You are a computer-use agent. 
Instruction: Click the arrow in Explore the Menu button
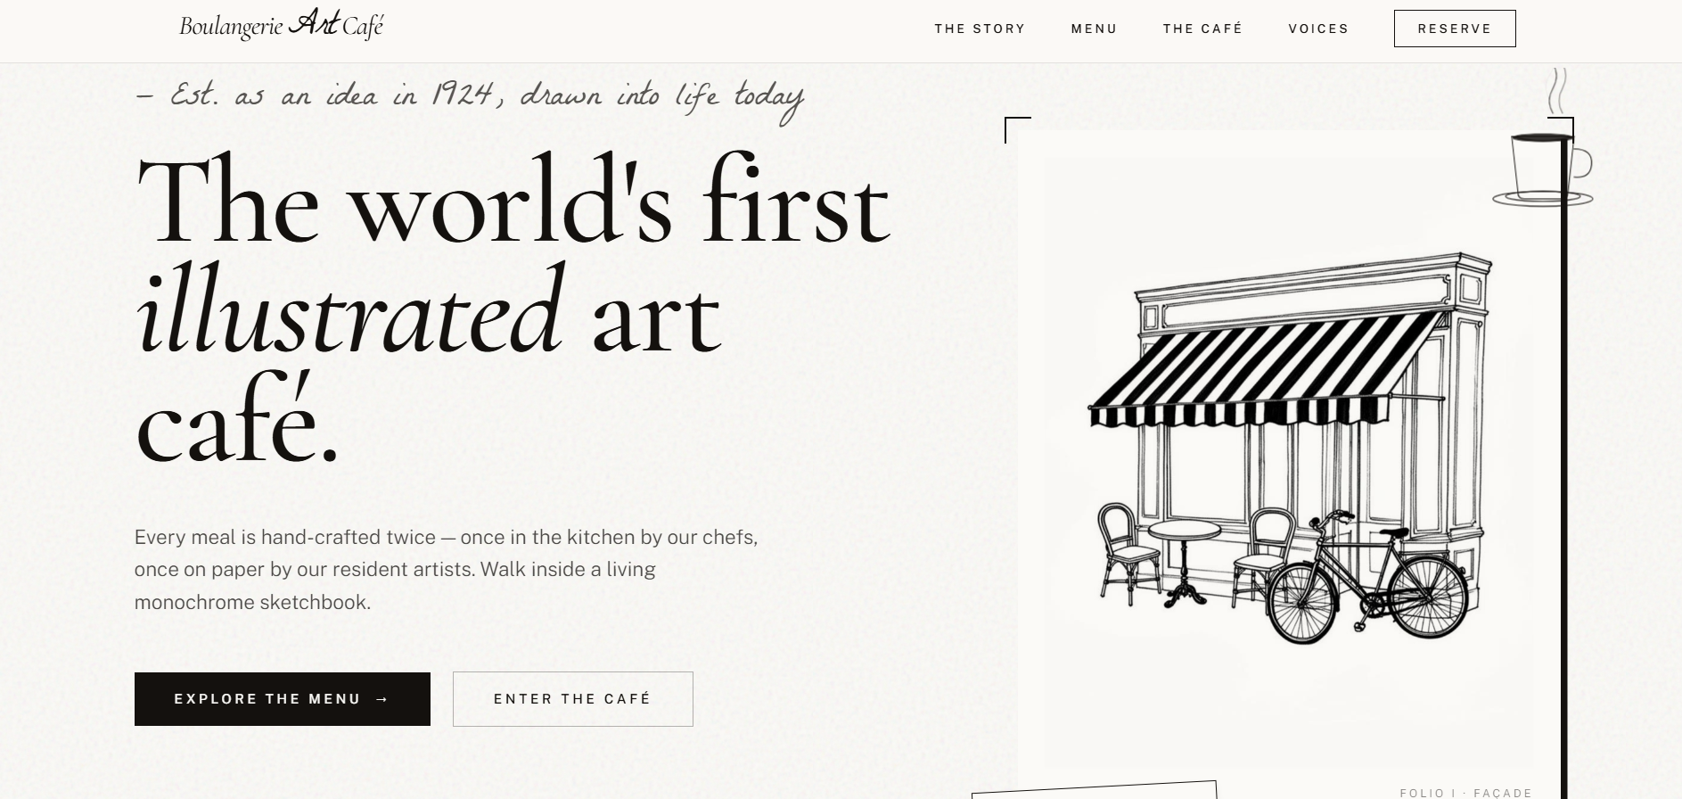click(382, 699)
